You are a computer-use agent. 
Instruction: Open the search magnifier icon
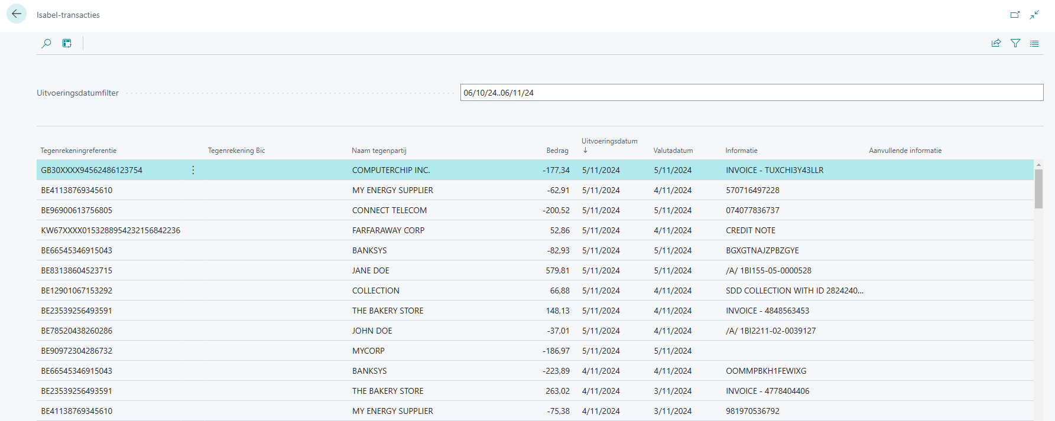(46, 43)
